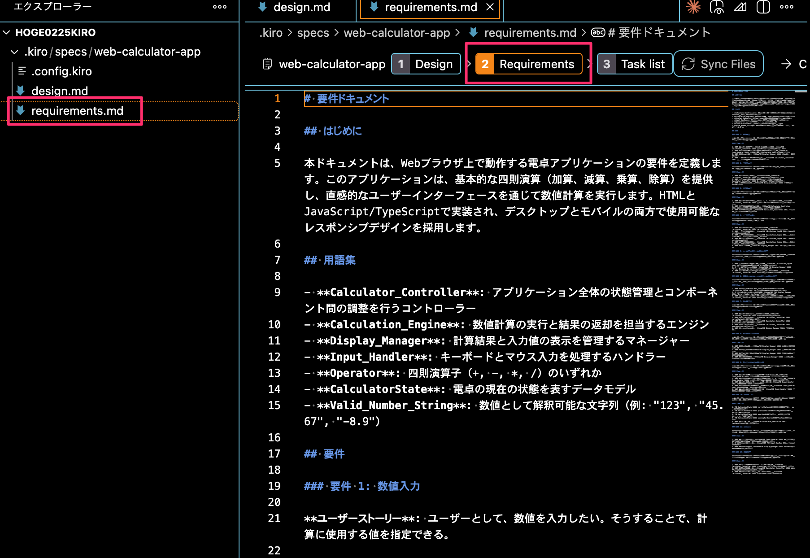The width and height of the screenshot is (810, 558).
Task: Open the Kiro ghost preview icon at top right
Action: pyautogui.click(x=717, y=7)
